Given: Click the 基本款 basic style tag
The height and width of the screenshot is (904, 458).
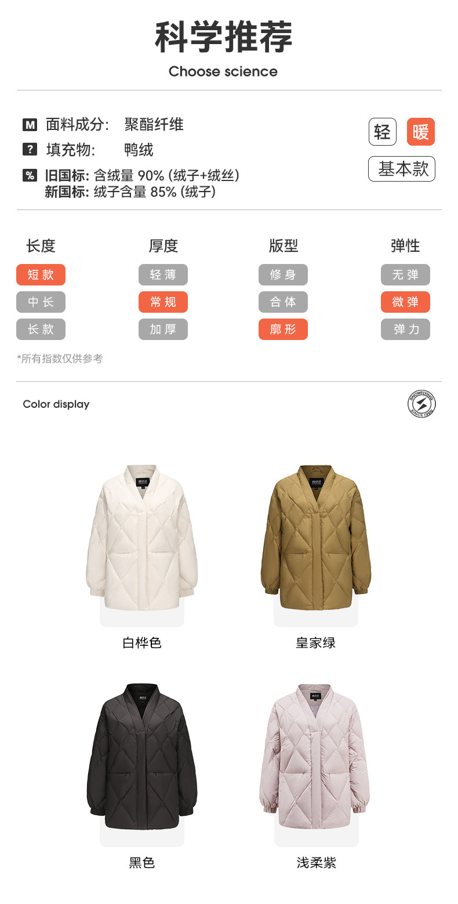Looking at the screenshot, I should (402, 169).
